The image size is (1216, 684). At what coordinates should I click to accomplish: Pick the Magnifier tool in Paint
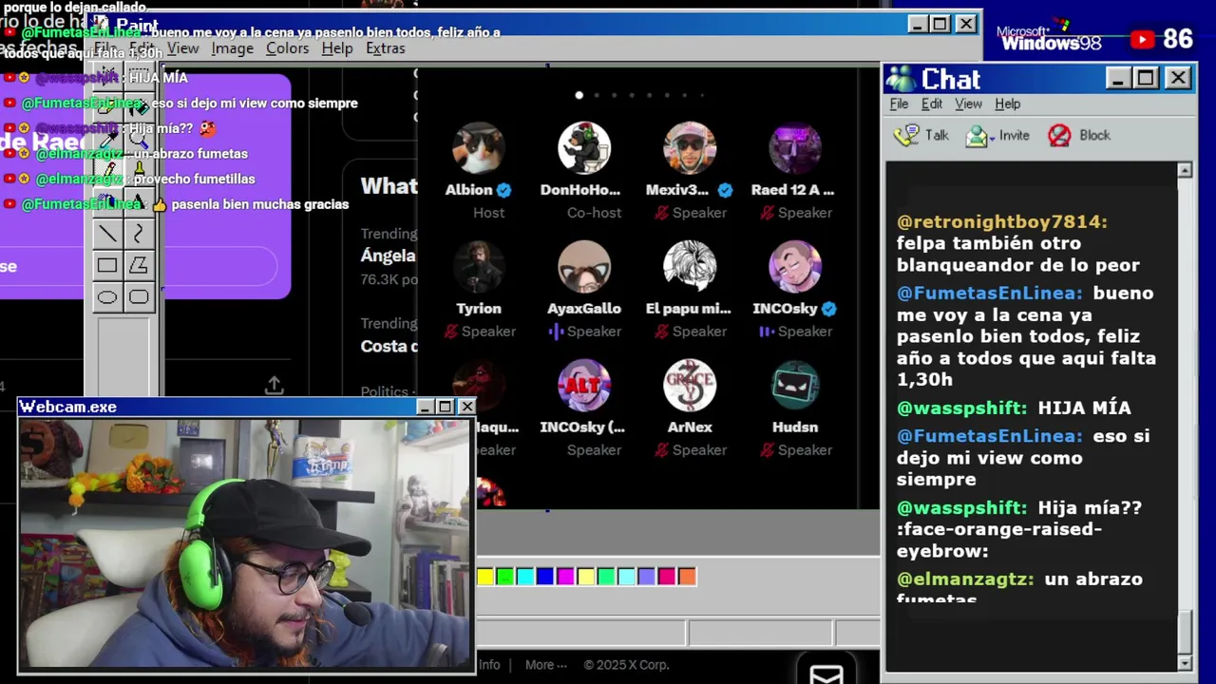click(x=139, y=141)
